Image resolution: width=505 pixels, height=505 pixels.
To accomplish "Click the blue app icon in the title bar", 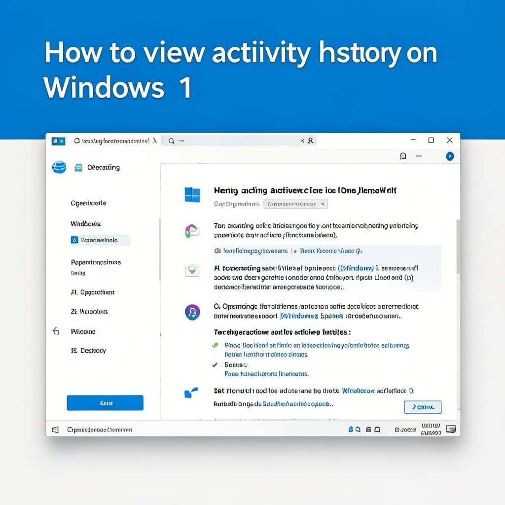I will click(58, 141).
